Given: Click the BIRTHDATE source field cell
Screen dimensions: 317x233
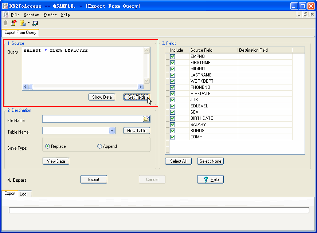Looking at the screenshot, I should (214, 118).
